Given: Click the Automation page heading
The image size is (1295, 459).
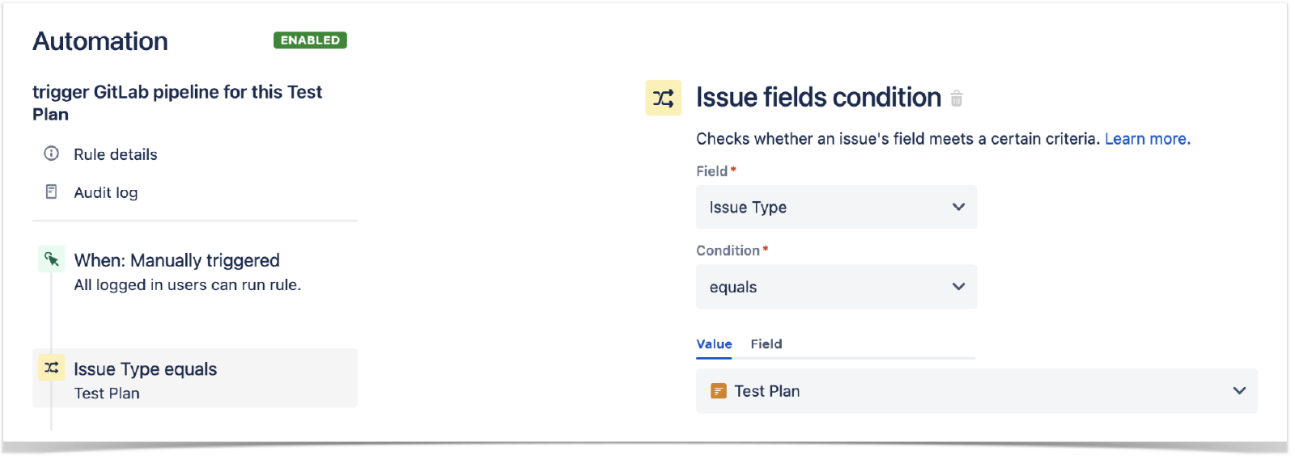Looking at the screenshot, I should (100, 41).
